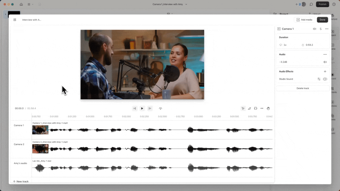
Task: Toggle Studio Sound effect on
Action: [325, 79]
